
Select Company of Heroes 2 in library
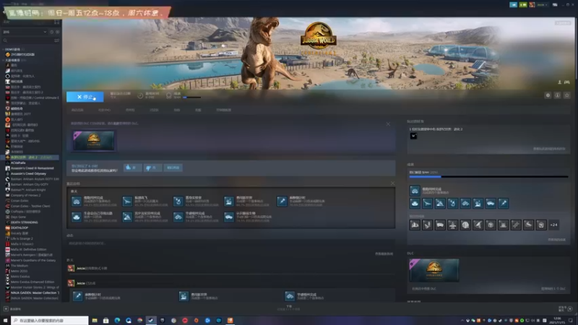(x=25, y=195)
